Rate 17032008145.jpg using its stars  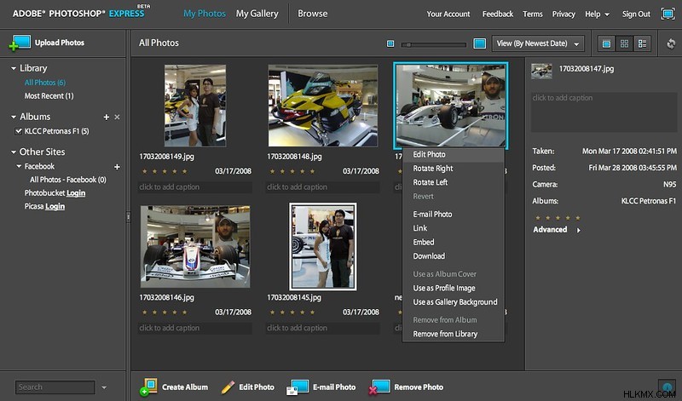(292, 312)
